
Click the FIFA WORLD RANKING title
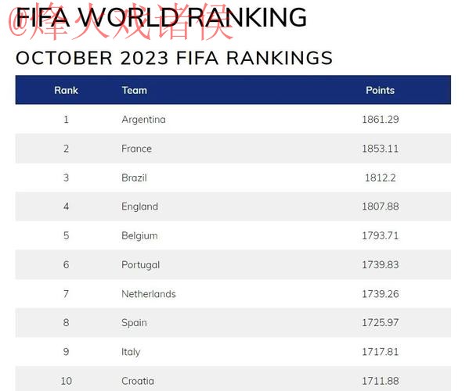tap(161, 17)
